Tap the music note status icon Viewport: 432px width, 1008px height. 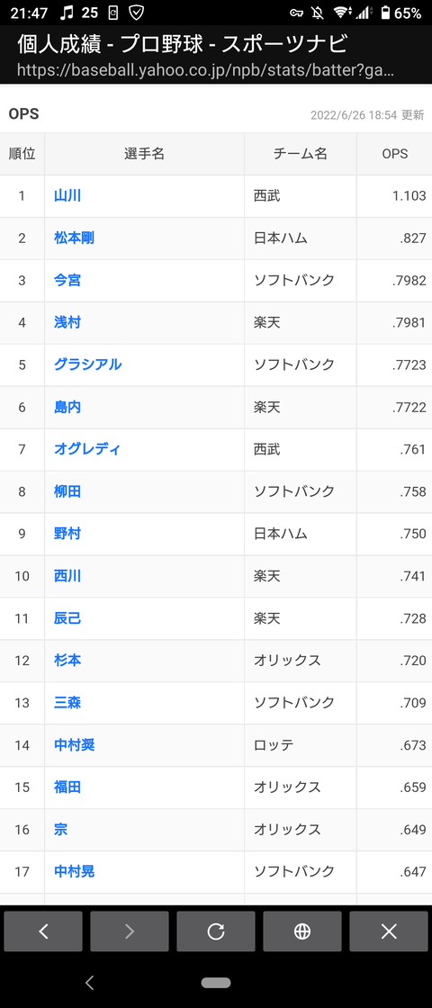coord(67,13)
